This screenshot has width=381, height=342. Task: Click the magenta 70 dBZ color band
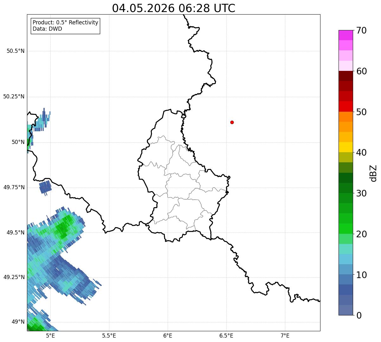[x=345, y=35]
